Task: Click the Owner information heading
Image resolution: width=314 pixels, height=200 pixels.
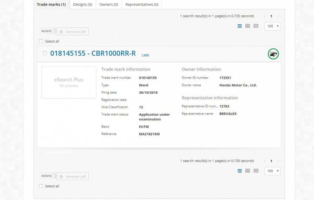Action: click(201, 69)
